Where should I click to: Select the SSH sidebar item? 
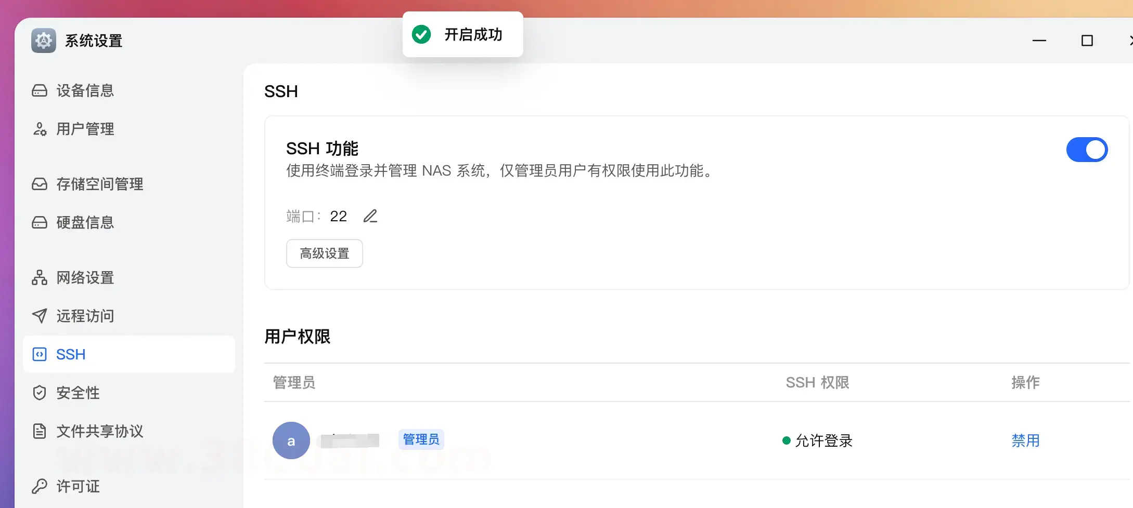71,354
